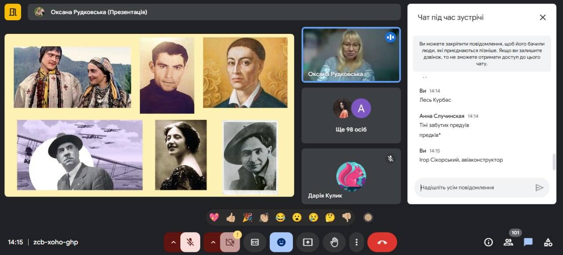Expand audio settings arrow beside microphone
Screen dimensions: 563x255
[x=173, y=242]
